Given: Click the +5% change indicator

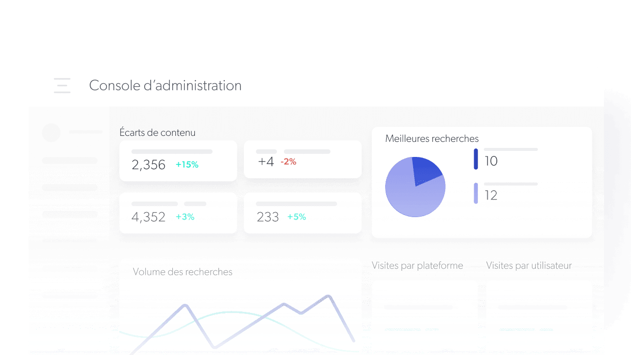Looking at the screenshot, I should [x=296, y=217].
